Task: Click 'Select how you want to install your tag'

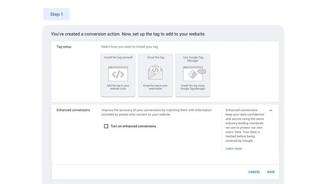Action: click(129, 47)
